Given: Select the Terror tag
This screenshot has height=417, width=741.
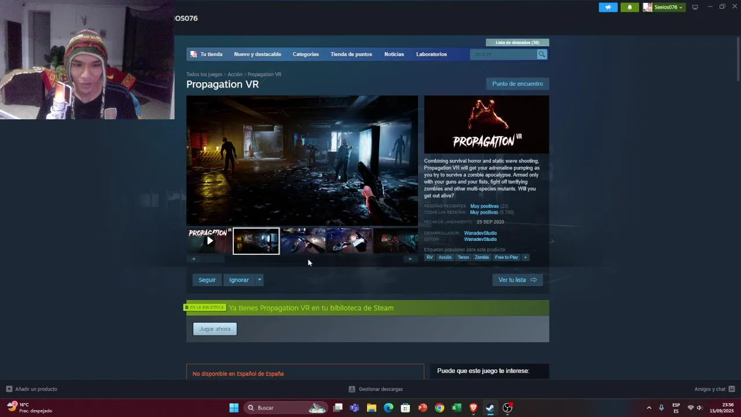Looking at the screenshot, I should click(463, 257).
